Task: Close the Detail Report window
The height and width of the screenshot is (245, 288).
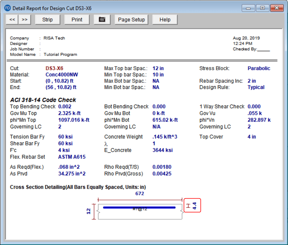Action: click(x=277, y=8)
